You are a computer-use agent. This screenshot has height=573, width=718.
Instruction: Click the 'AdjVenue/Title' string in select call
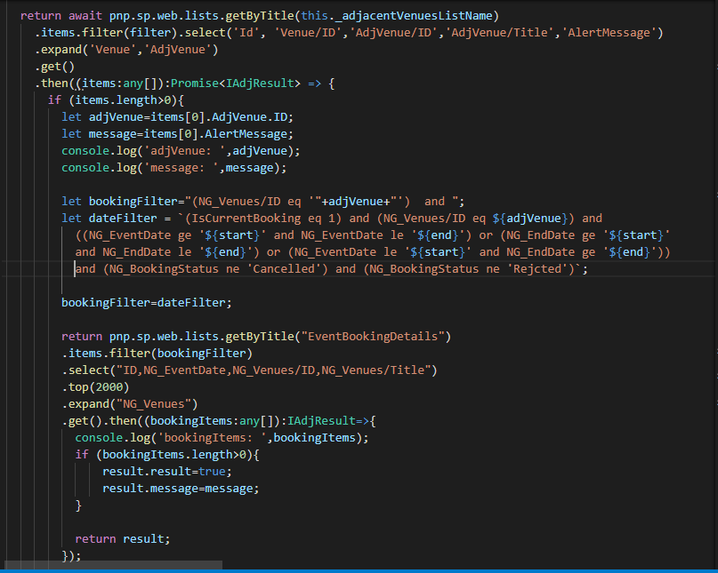point(500,33)
